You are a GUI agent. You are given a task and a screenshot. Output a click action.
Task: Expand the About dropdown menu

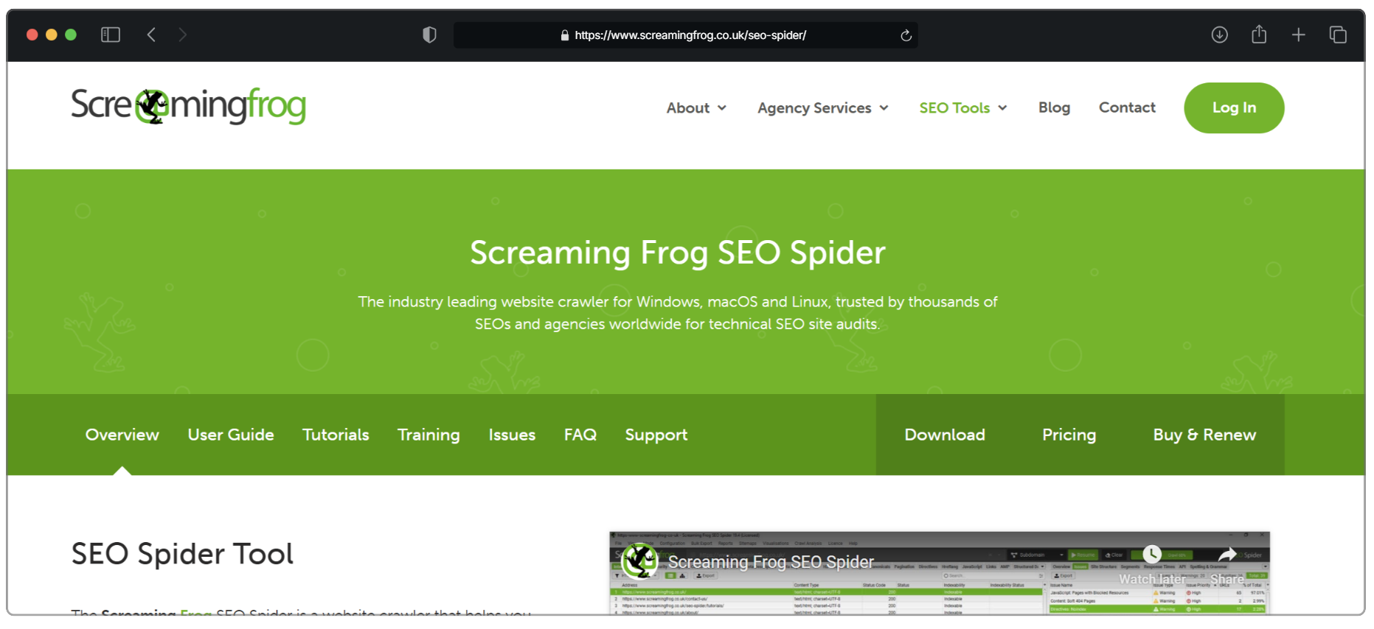point(696,108)
